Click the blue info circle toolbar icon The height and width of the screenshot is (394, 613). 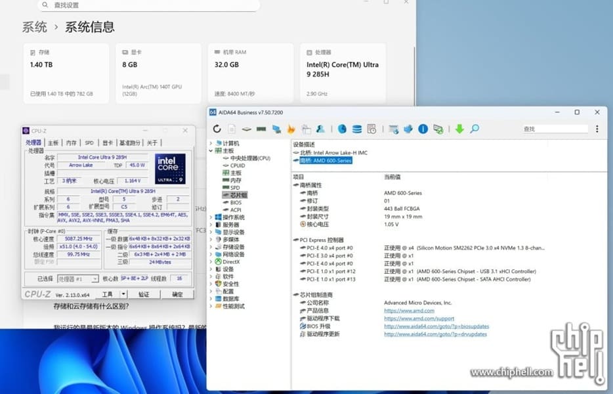(x=423, y=129)
